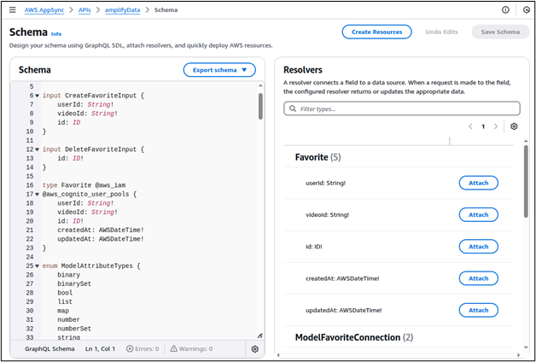Collapse the DeleteFavoriteInput block at line 12
The image size is (536, 362).
(x=37, y=149)
